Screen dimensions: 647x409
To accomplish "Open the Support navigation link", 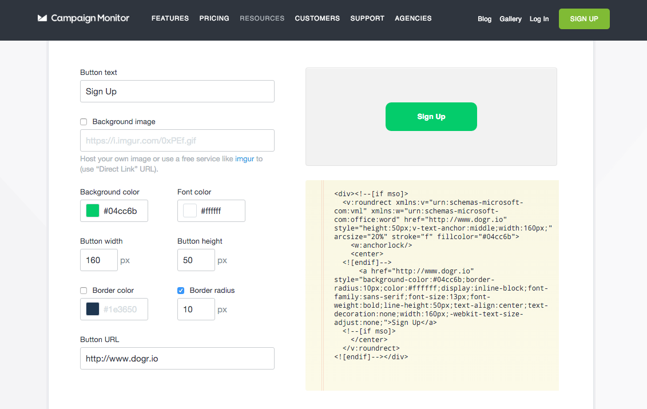I will (x=367, y=18).
